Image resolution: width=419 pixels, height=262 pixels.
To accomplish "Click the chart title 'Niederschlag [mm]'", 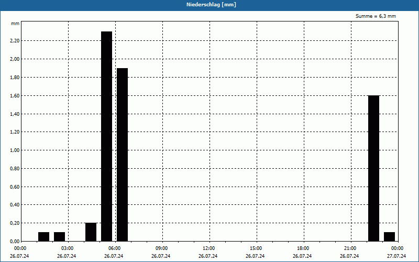I will pos(211,5).
